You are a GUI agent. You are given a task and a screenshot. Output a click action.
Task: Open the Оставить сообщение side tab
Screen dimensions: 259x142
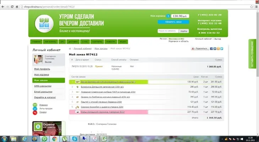(252, 54)
